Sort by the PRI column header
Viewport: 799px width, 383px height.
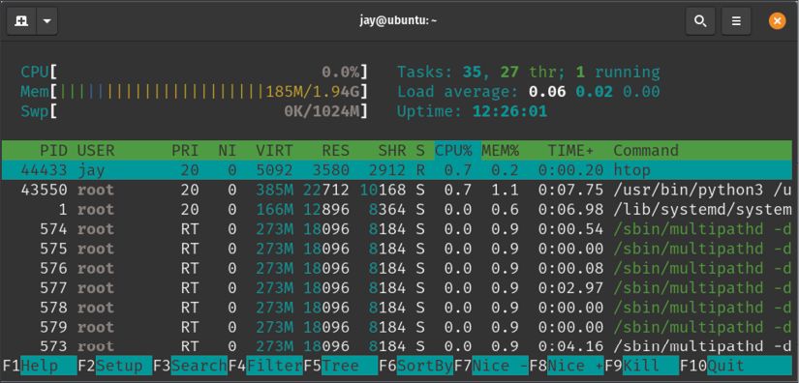pyautogui.click(x=185, y=151)
